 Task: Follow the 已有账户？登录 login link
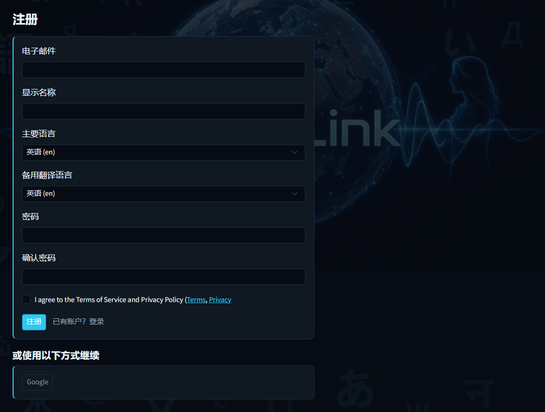click(78, 321)
